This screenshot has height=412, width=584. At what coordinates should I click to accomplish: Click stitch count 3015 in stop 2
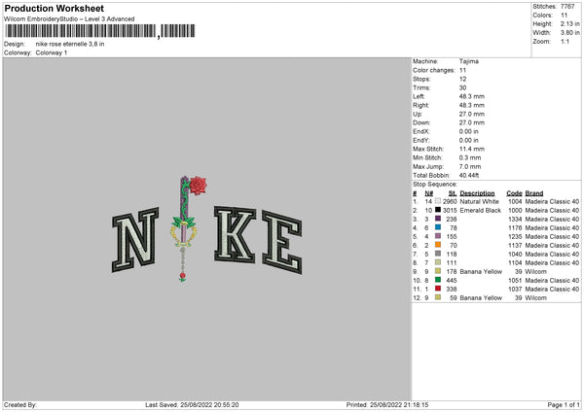pyautogui.click(x=450, y=211)
